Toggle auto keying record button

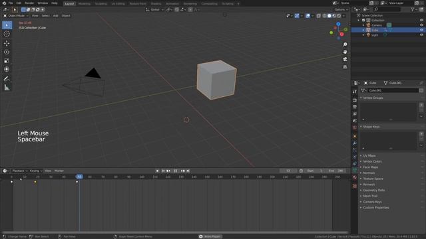click(157, 171)
